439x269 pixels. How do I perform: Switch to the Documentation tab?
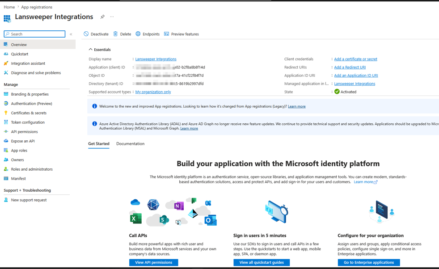(130, 143)
